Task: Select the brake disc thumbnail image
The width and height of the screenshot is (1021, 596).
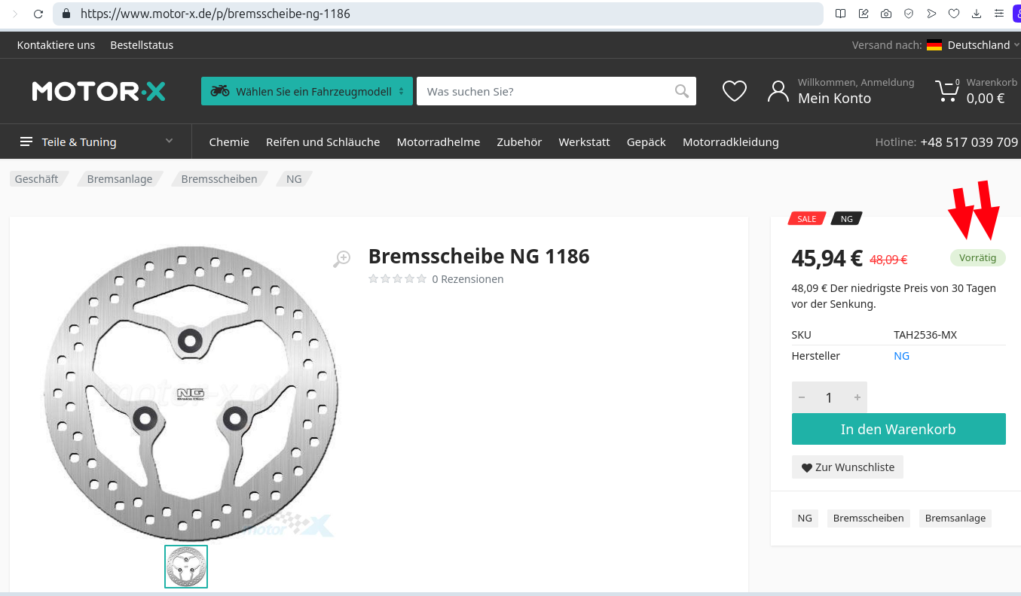Action: tap(186, 567)
